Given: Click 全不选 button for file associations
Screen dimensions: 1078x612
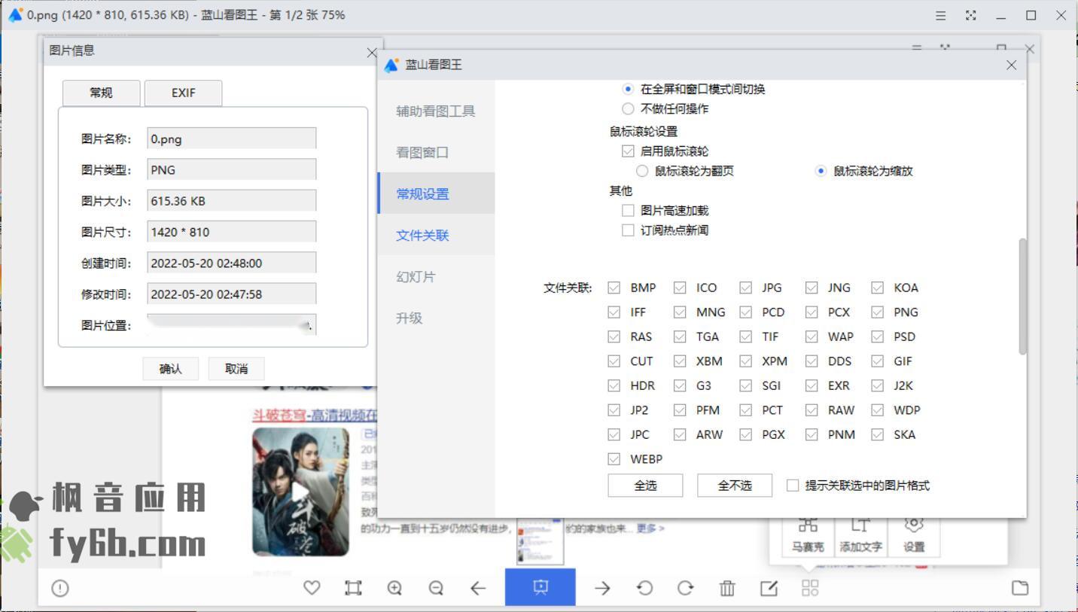Looking at the screenshot, I should click(x=735, y=486).
